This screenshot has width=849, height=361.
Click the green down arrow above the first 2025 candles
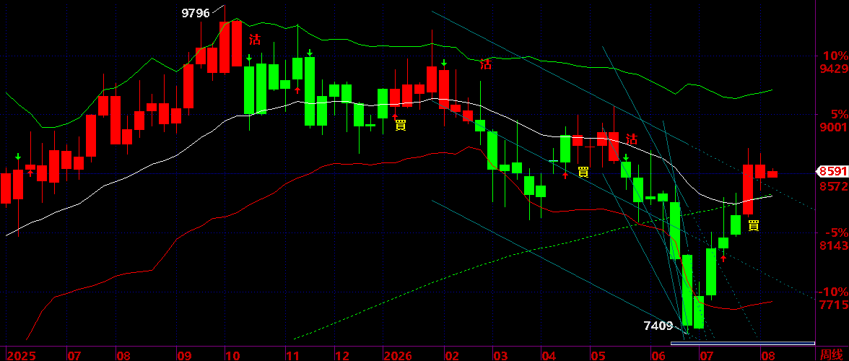tap(18, 157)
